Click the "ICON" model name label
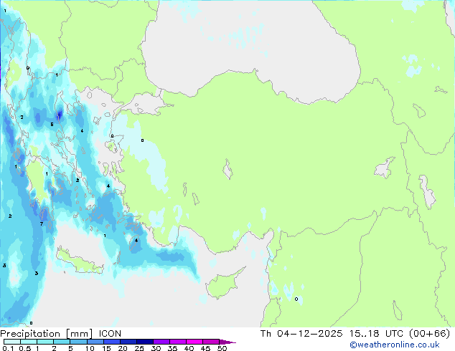This screenshot has width=455, height=351. (110, 334)
